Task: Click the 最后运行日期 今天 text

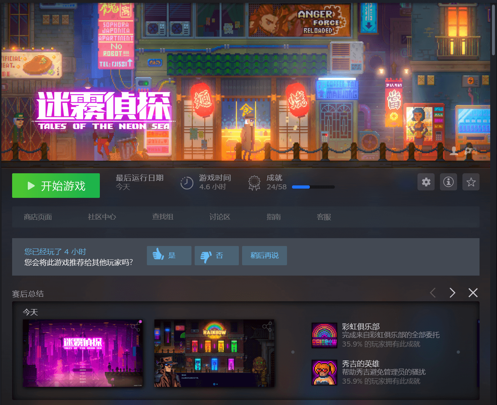Action: tap(140, 182)
